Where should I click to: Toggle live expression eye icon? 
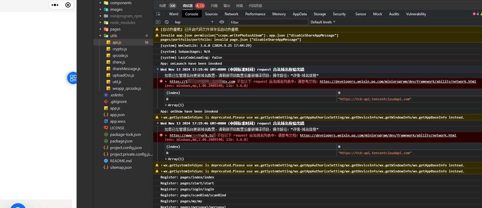[x=222, y=22]
